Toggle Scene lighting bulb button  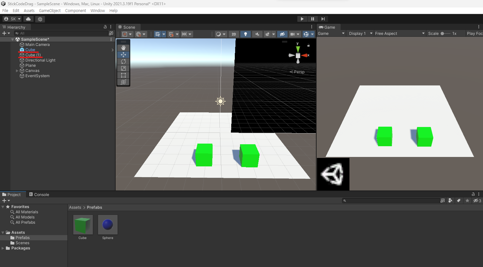246,34
